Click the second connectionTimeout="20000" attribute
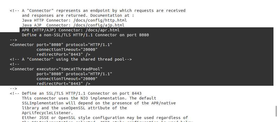The height and width of the screenshot is (122, 277). click(x=67, y=79)
